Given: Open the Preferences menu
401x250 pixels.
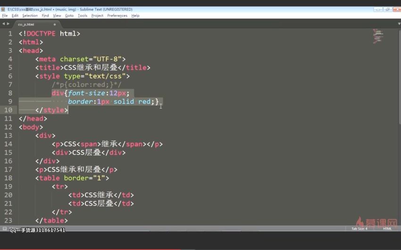Looking at the screenshot, I should tap(117, 16).
